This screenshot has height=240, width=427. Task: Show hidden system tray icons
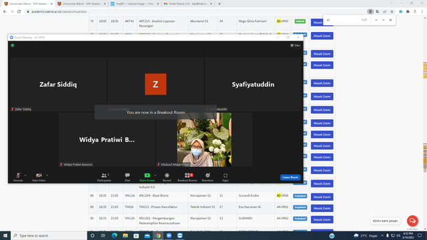pyautogui.click(x=382, y=235)
